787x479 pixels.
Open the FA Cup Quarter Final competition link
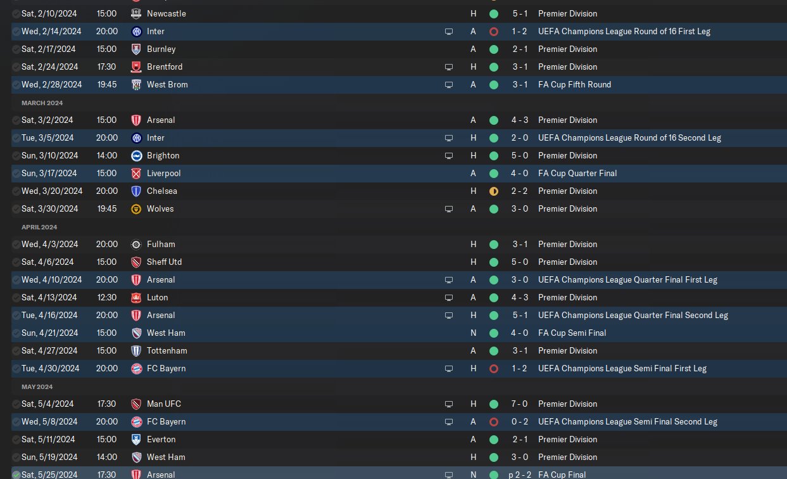pyautogui.click(x=577, y=173)
